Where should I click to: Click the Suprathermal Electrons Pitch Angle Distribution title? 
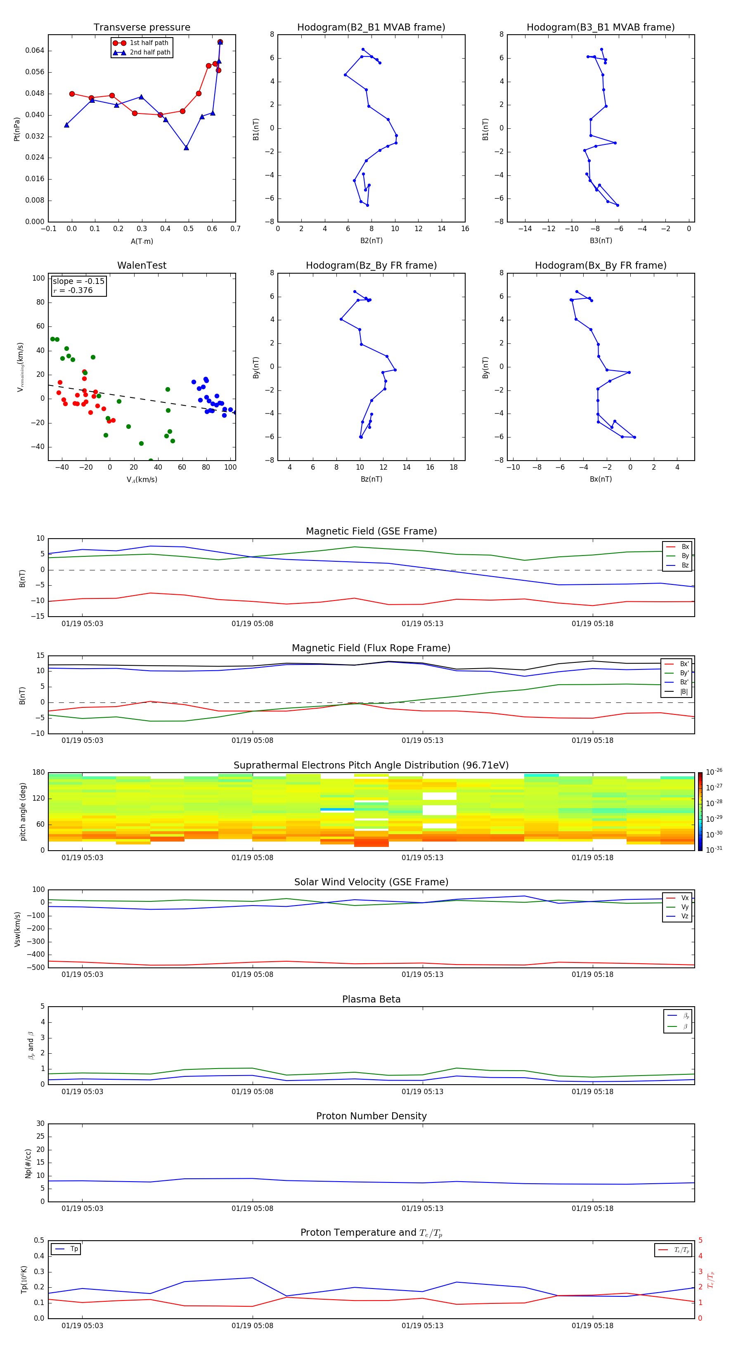click(x=371, y=765)
